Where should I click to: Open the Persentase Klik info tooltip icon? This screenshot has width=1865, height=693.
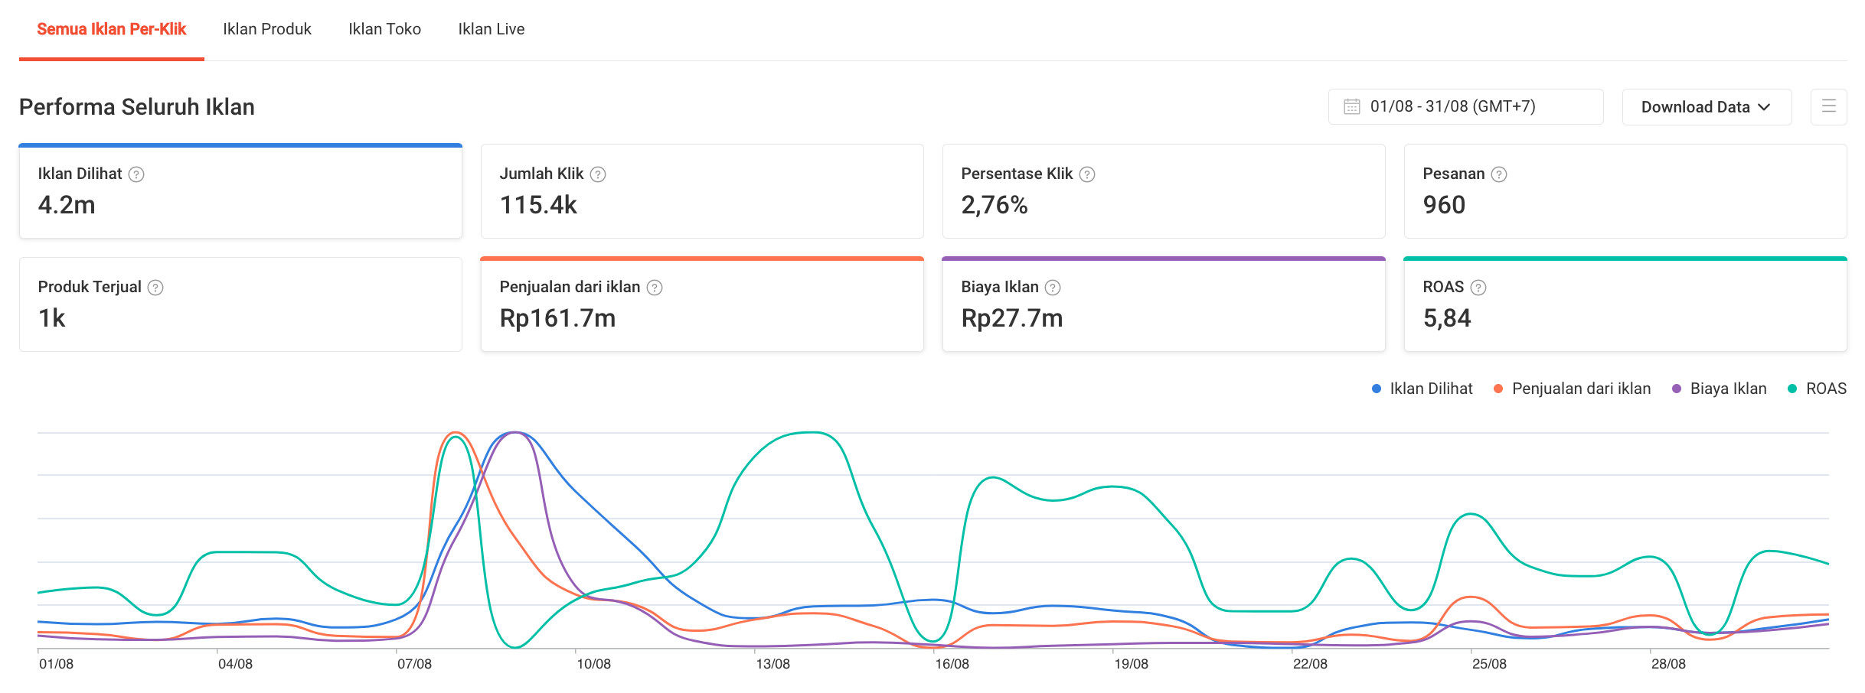click(x=1087, y=174)
